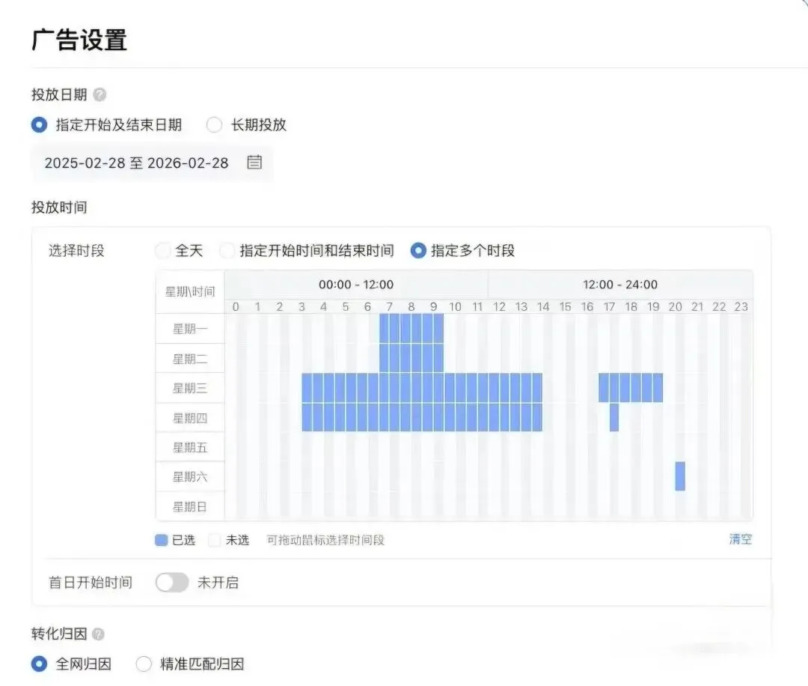This screenshot has height=686, width=808.
Task: Select the 全网归因 attribution option
Action: coord(38,664)
